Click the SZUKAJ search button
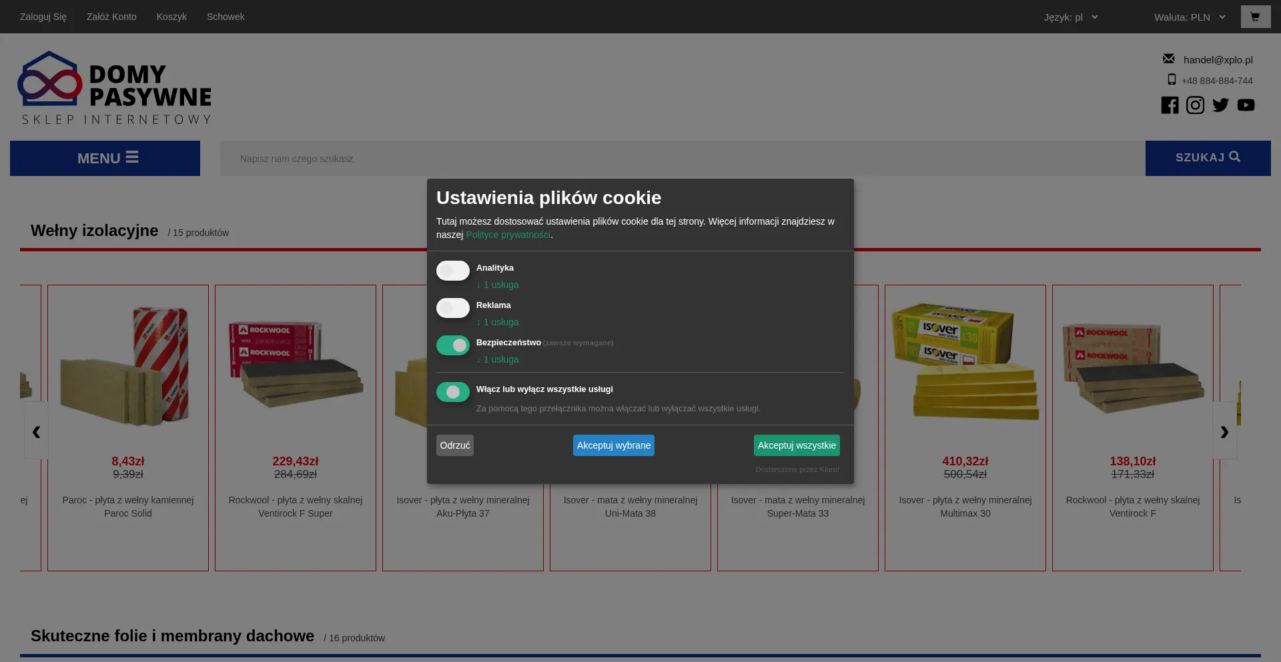 [x=1208, y=158]
